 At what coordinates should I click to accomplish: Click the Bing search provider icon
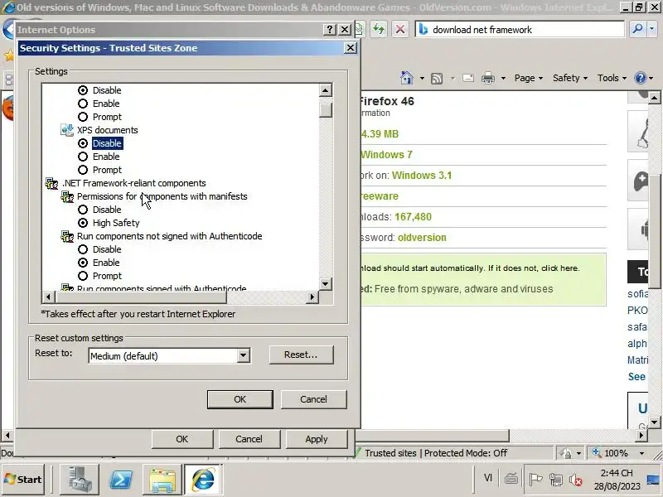(423, 30)
